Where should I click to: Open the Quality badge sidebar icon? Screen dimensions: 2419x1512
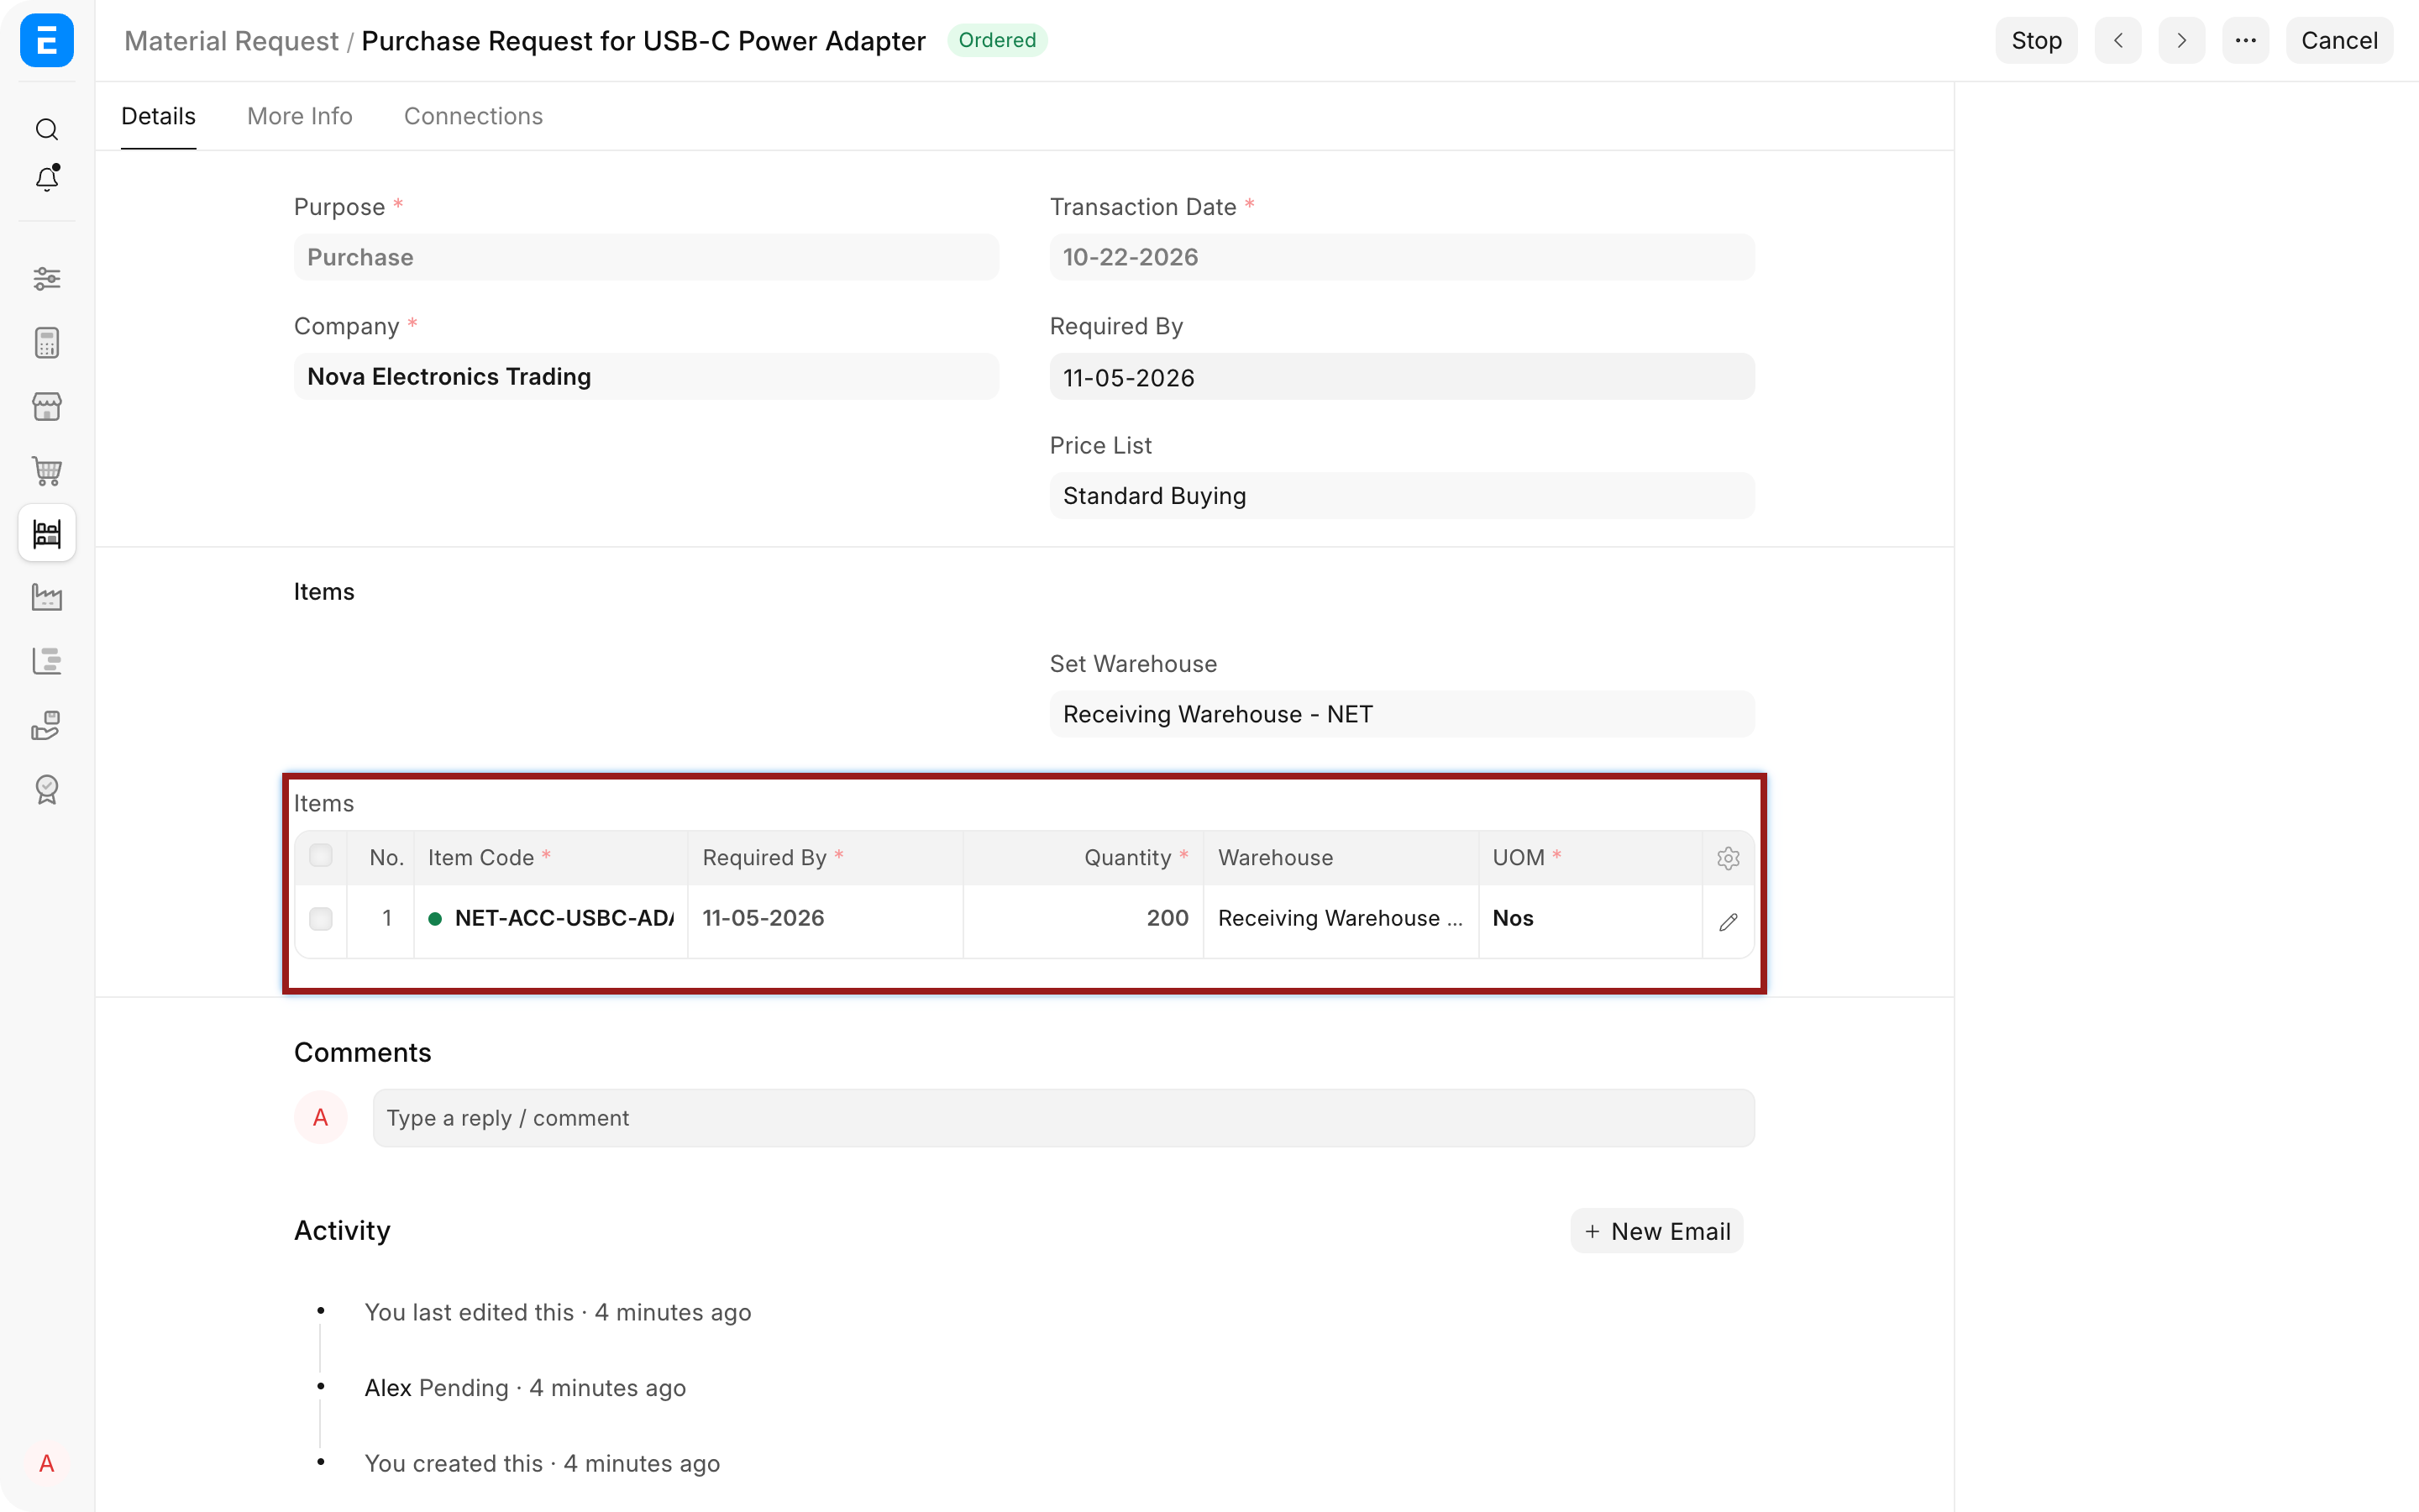(47, 789)
